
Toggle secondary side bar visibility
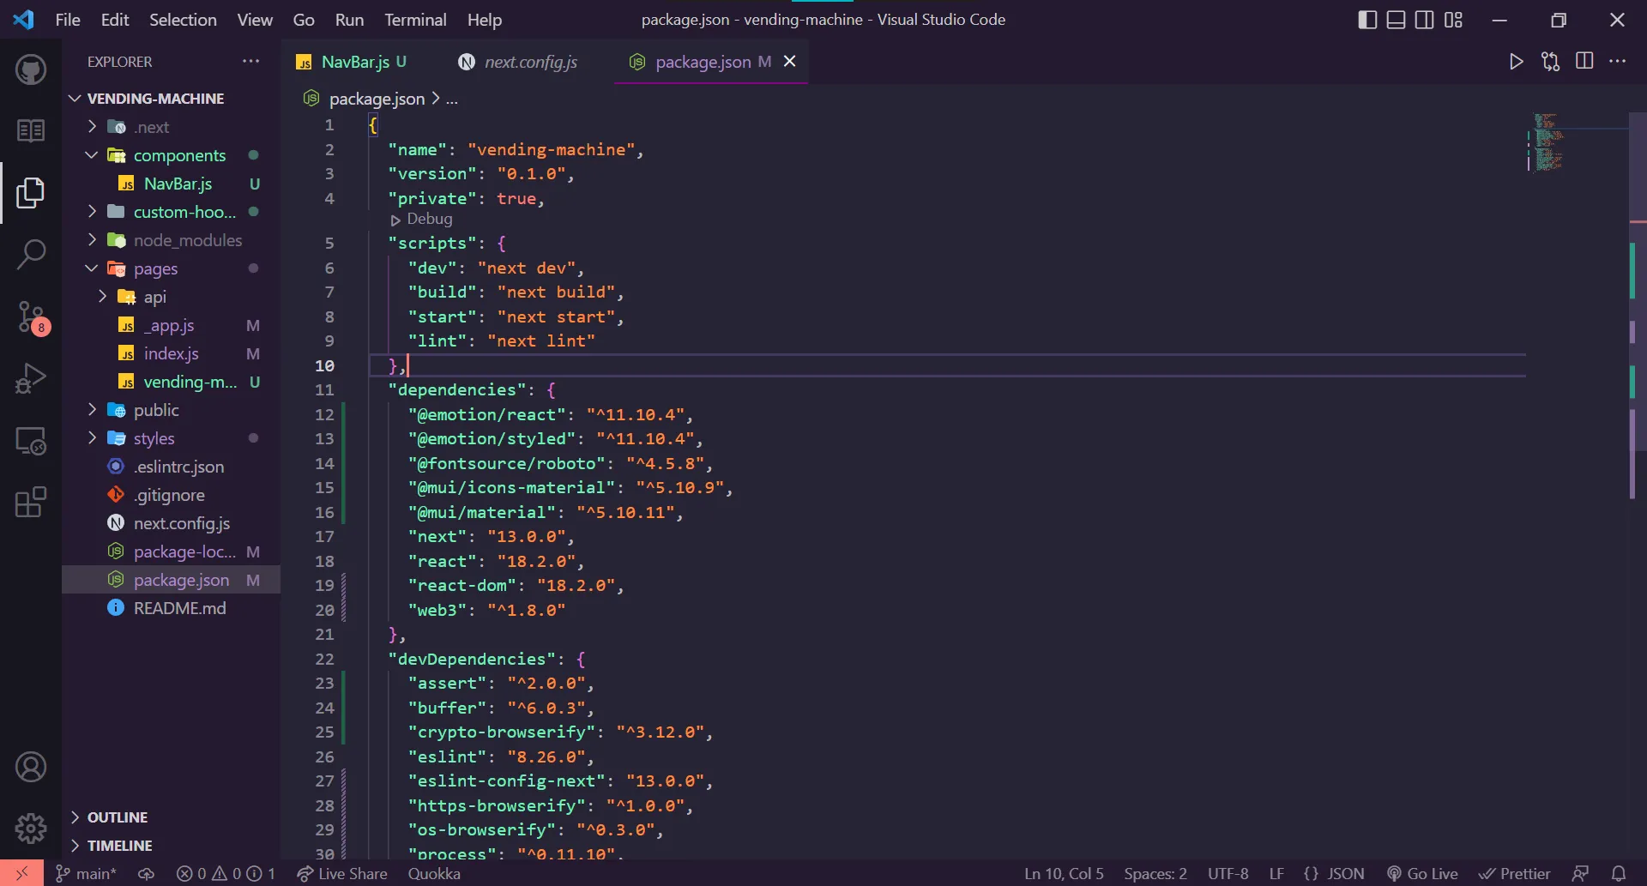coord(1424,20)
